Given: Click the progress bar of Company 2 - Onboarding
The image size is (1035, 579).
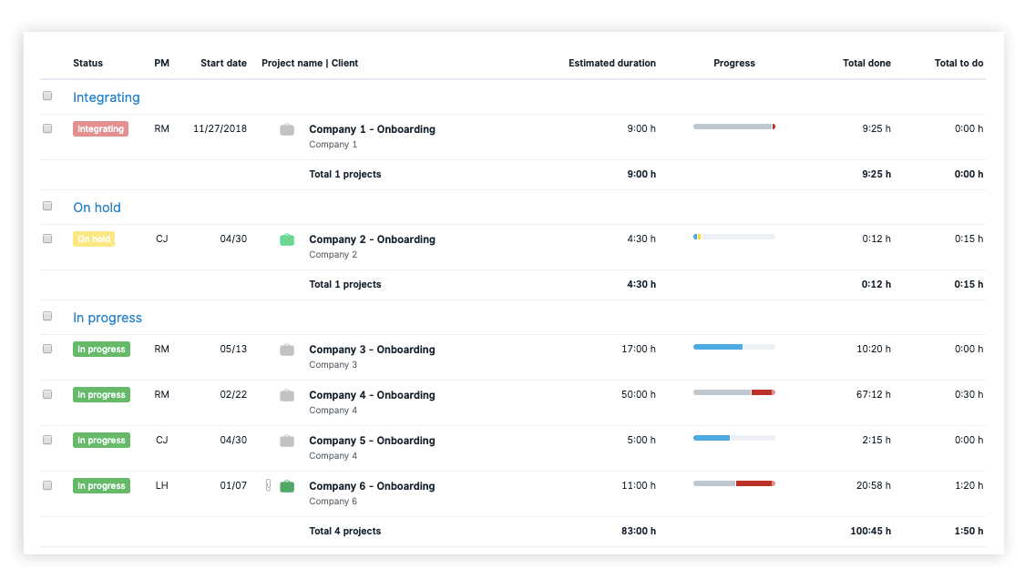Looking at the screenshot, I should point(734,237).
